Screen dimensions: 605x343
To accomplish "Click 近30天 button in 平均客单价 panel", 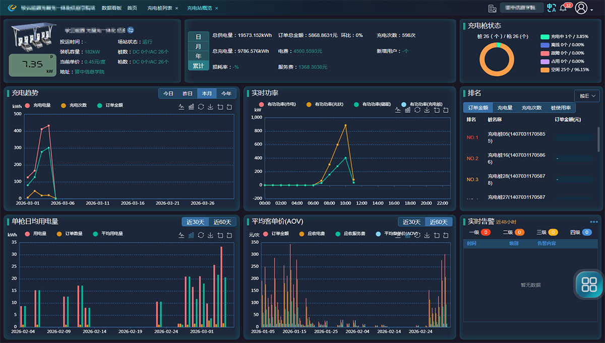I will (x=411, y=222).
